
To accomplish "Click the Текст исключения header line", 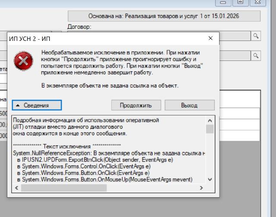I will 67,147.
